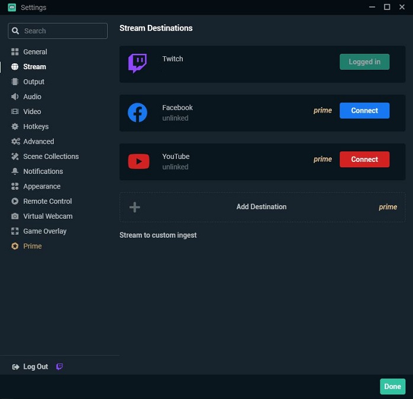This screenshot has height=399, width=413.
Task: Open the Prime section
Action: click(33, 246)
